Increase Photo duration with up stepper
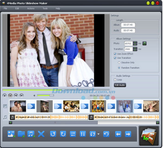 tap(135, 42)
